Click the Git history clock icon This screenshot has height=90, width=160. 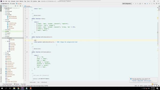point(152,3)
